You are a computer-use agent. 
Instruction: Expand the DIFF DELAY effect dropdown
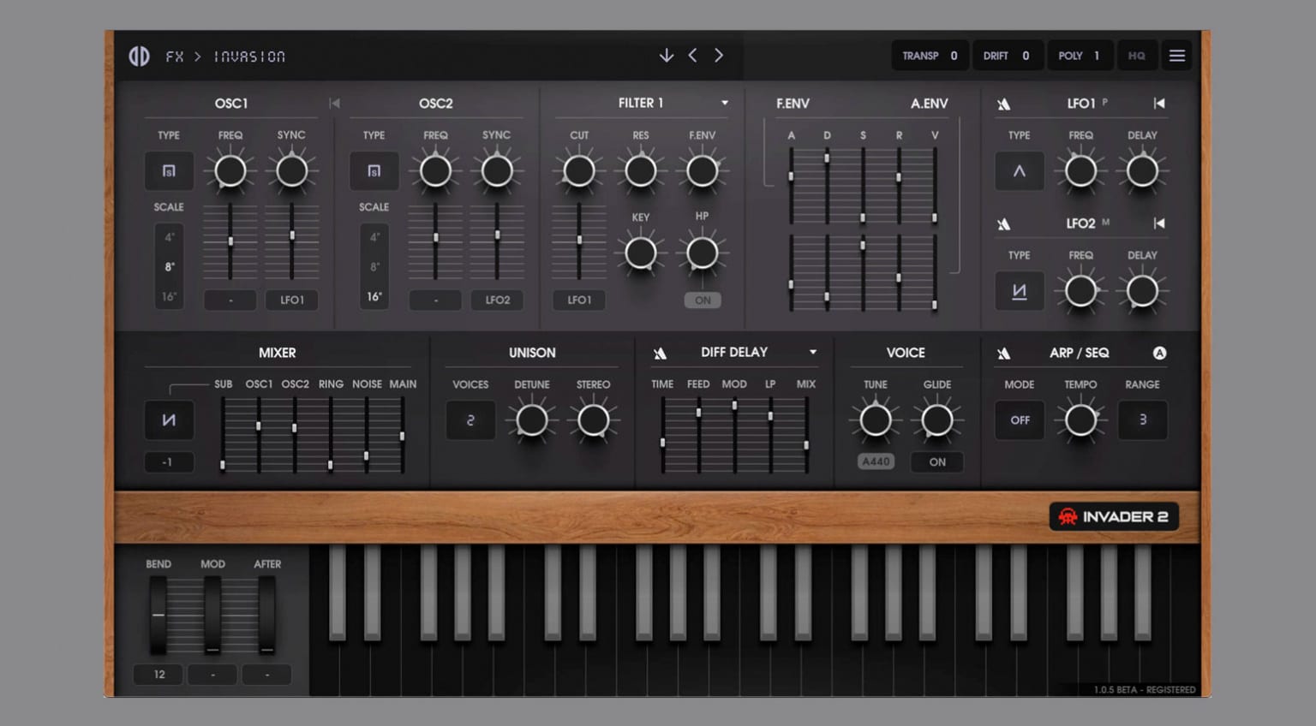click(x=813, y=353)
